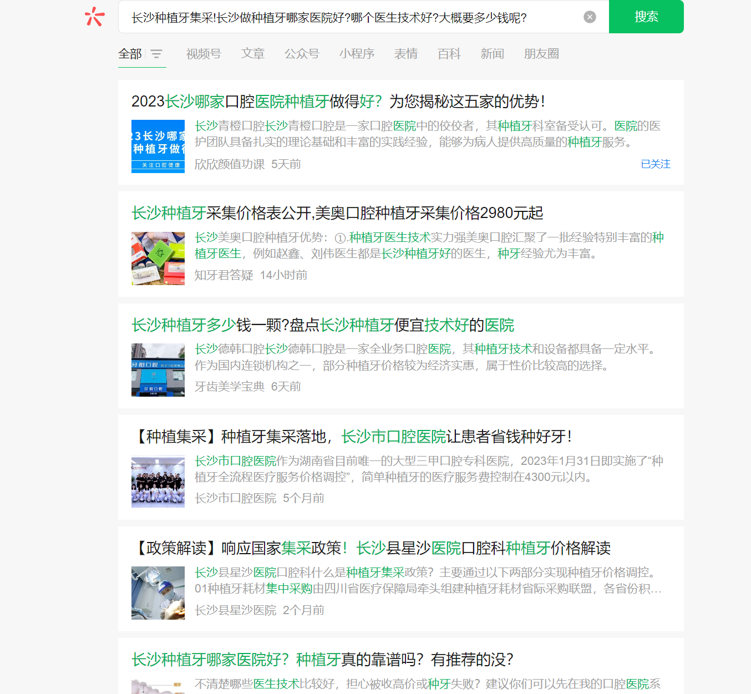
Task: Click snippet mentioning 4300元以内
Action: click(x=429, y=469)
